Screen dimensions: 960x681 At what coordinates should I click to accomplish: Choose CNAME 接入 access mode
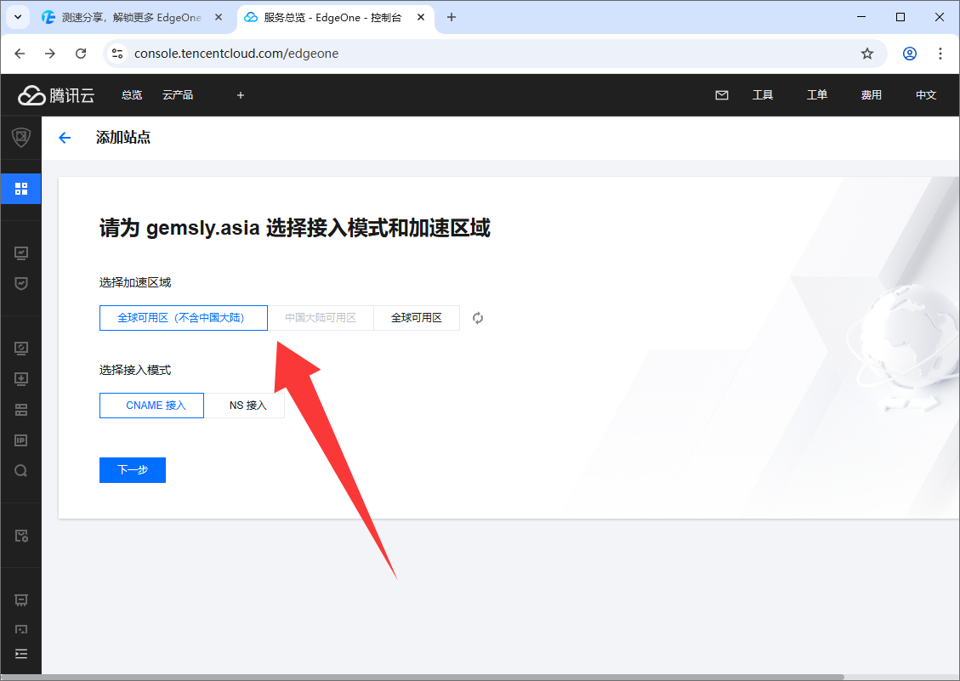pyautogui.click(x=152, y=406)
